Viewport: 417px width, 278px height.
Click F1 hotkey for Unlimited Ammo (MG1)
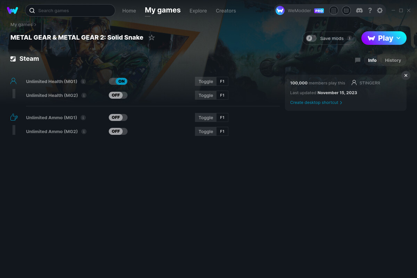click(x=222, y=117)
